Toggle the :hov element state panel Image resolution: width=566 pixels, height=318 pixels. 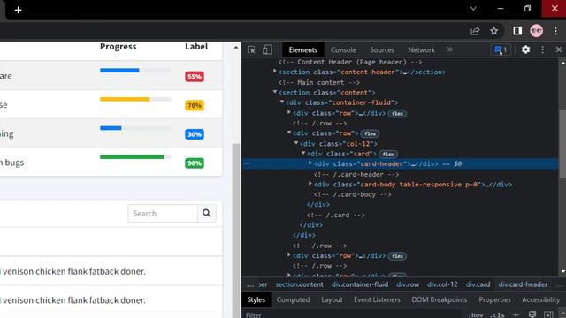click(x=476, y=314)
